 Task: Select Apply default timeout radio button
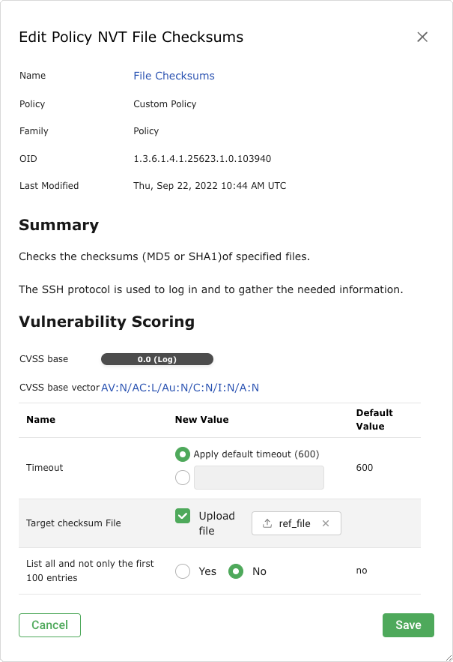pyautogui.click(x=182, y=454)
